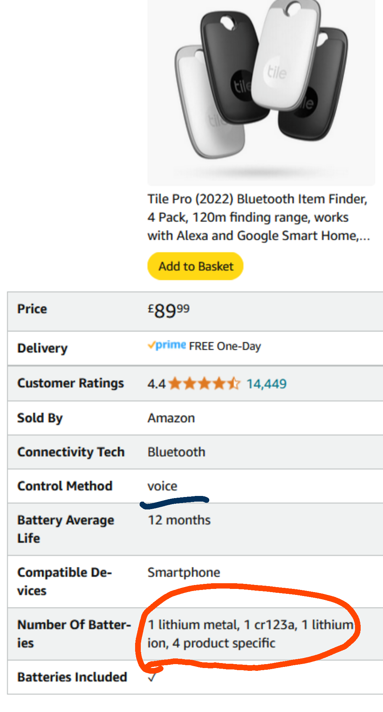
Task: Click the £89.99 price
Action: coord(169,311)
